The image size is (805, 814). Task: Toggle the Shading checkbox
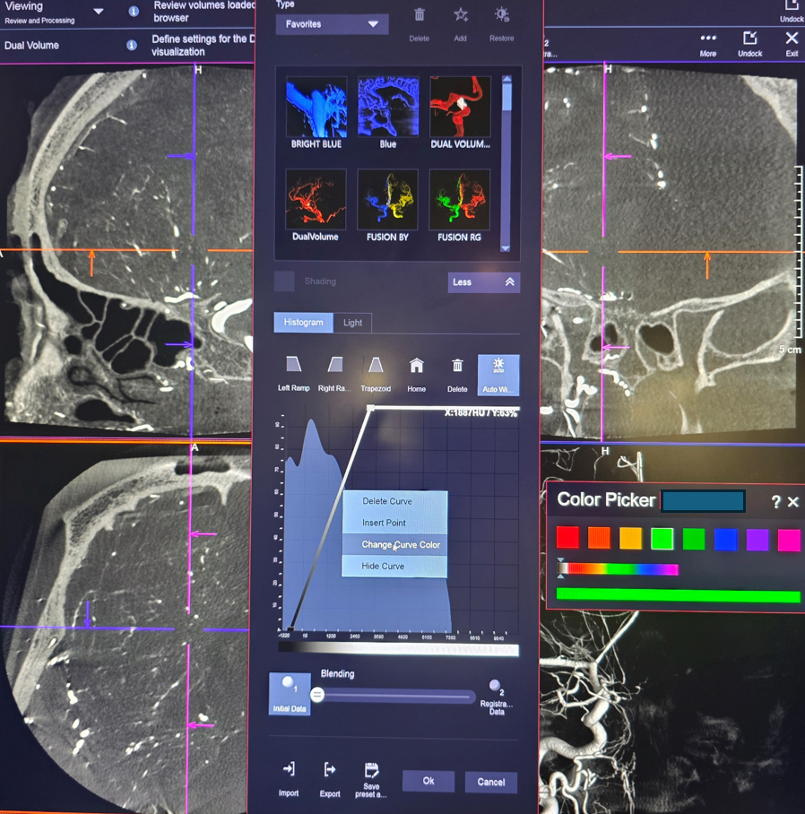284,281
